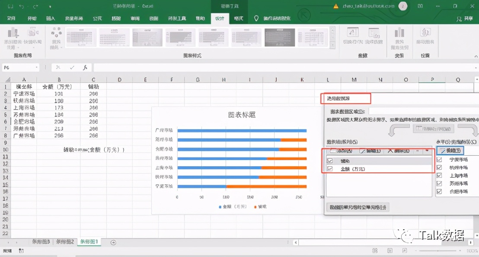The height and width of the screenshot is (257, 479).
Task: Click the Share button at top right
Action: pyautogui.click(x=465, y=19)
